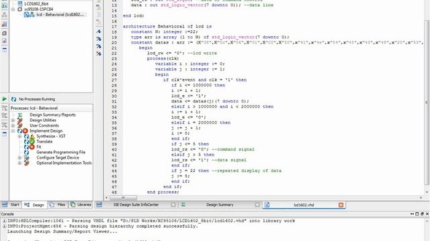430x241 pixels.
Task: Click the green checkmark icon beside Translate
Action: [32, 141]
